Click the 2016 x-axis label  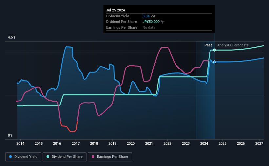click(57, 143)
